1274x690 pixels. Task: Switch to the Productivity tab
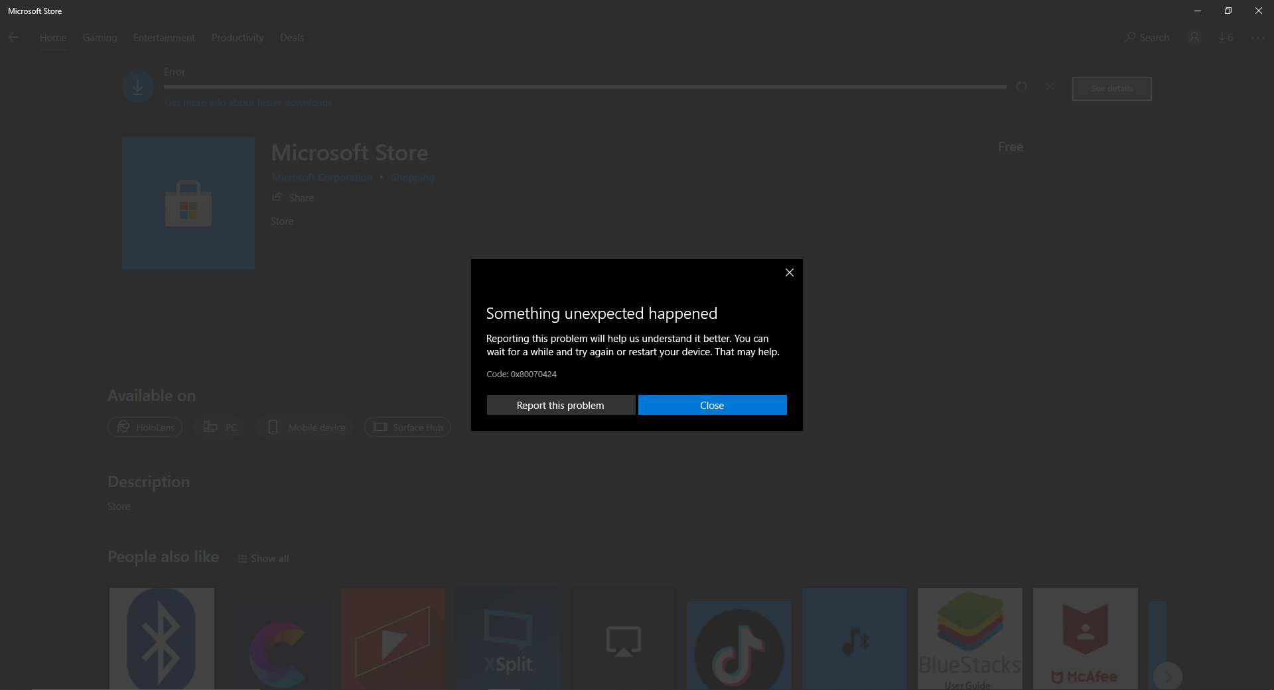(238, 38)
